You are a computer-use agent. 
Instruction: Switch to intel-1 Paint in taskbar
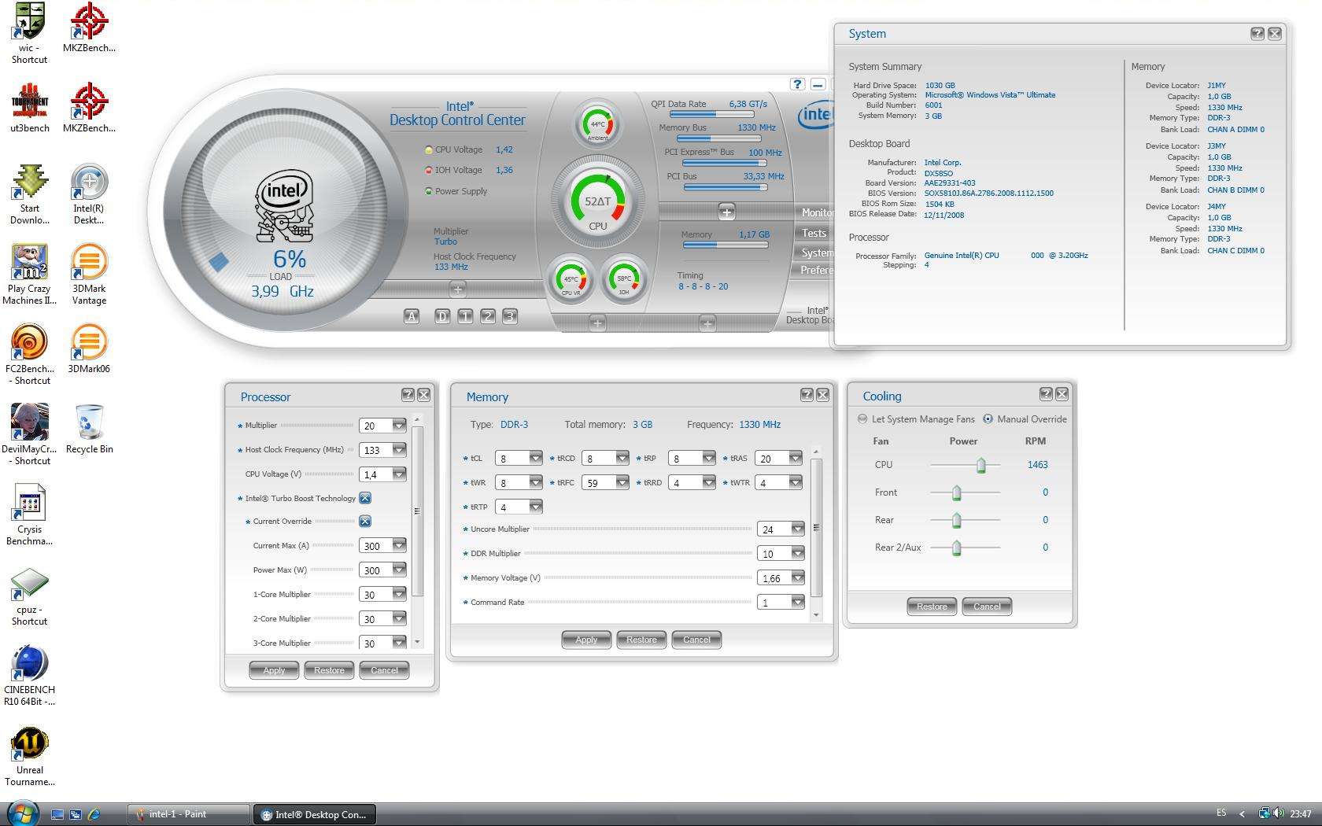(x=189, y=814)
